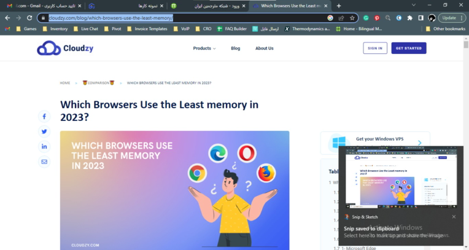Go back with the browser back arrow
The width and height of the screenshot is (469, 250).
pos(7,18)
